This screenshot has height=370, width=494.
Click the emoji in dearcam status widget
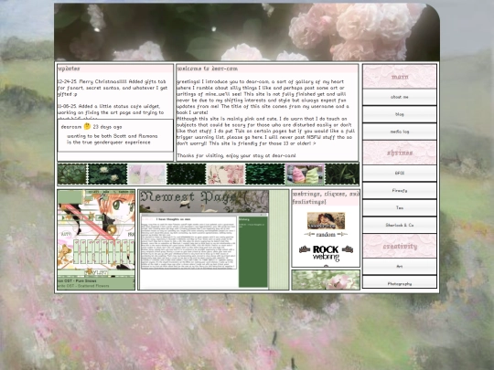pyautogui.click(x=87, y=126)
